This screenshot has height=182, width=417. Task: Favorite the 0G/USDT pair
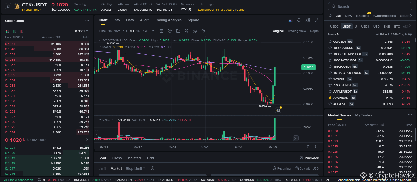coord(330,41)
